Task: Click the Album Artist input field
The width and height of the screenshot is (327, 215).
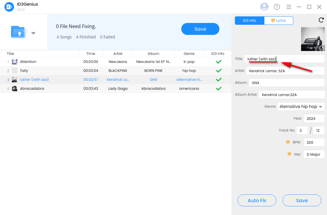Action: (292, 95)
